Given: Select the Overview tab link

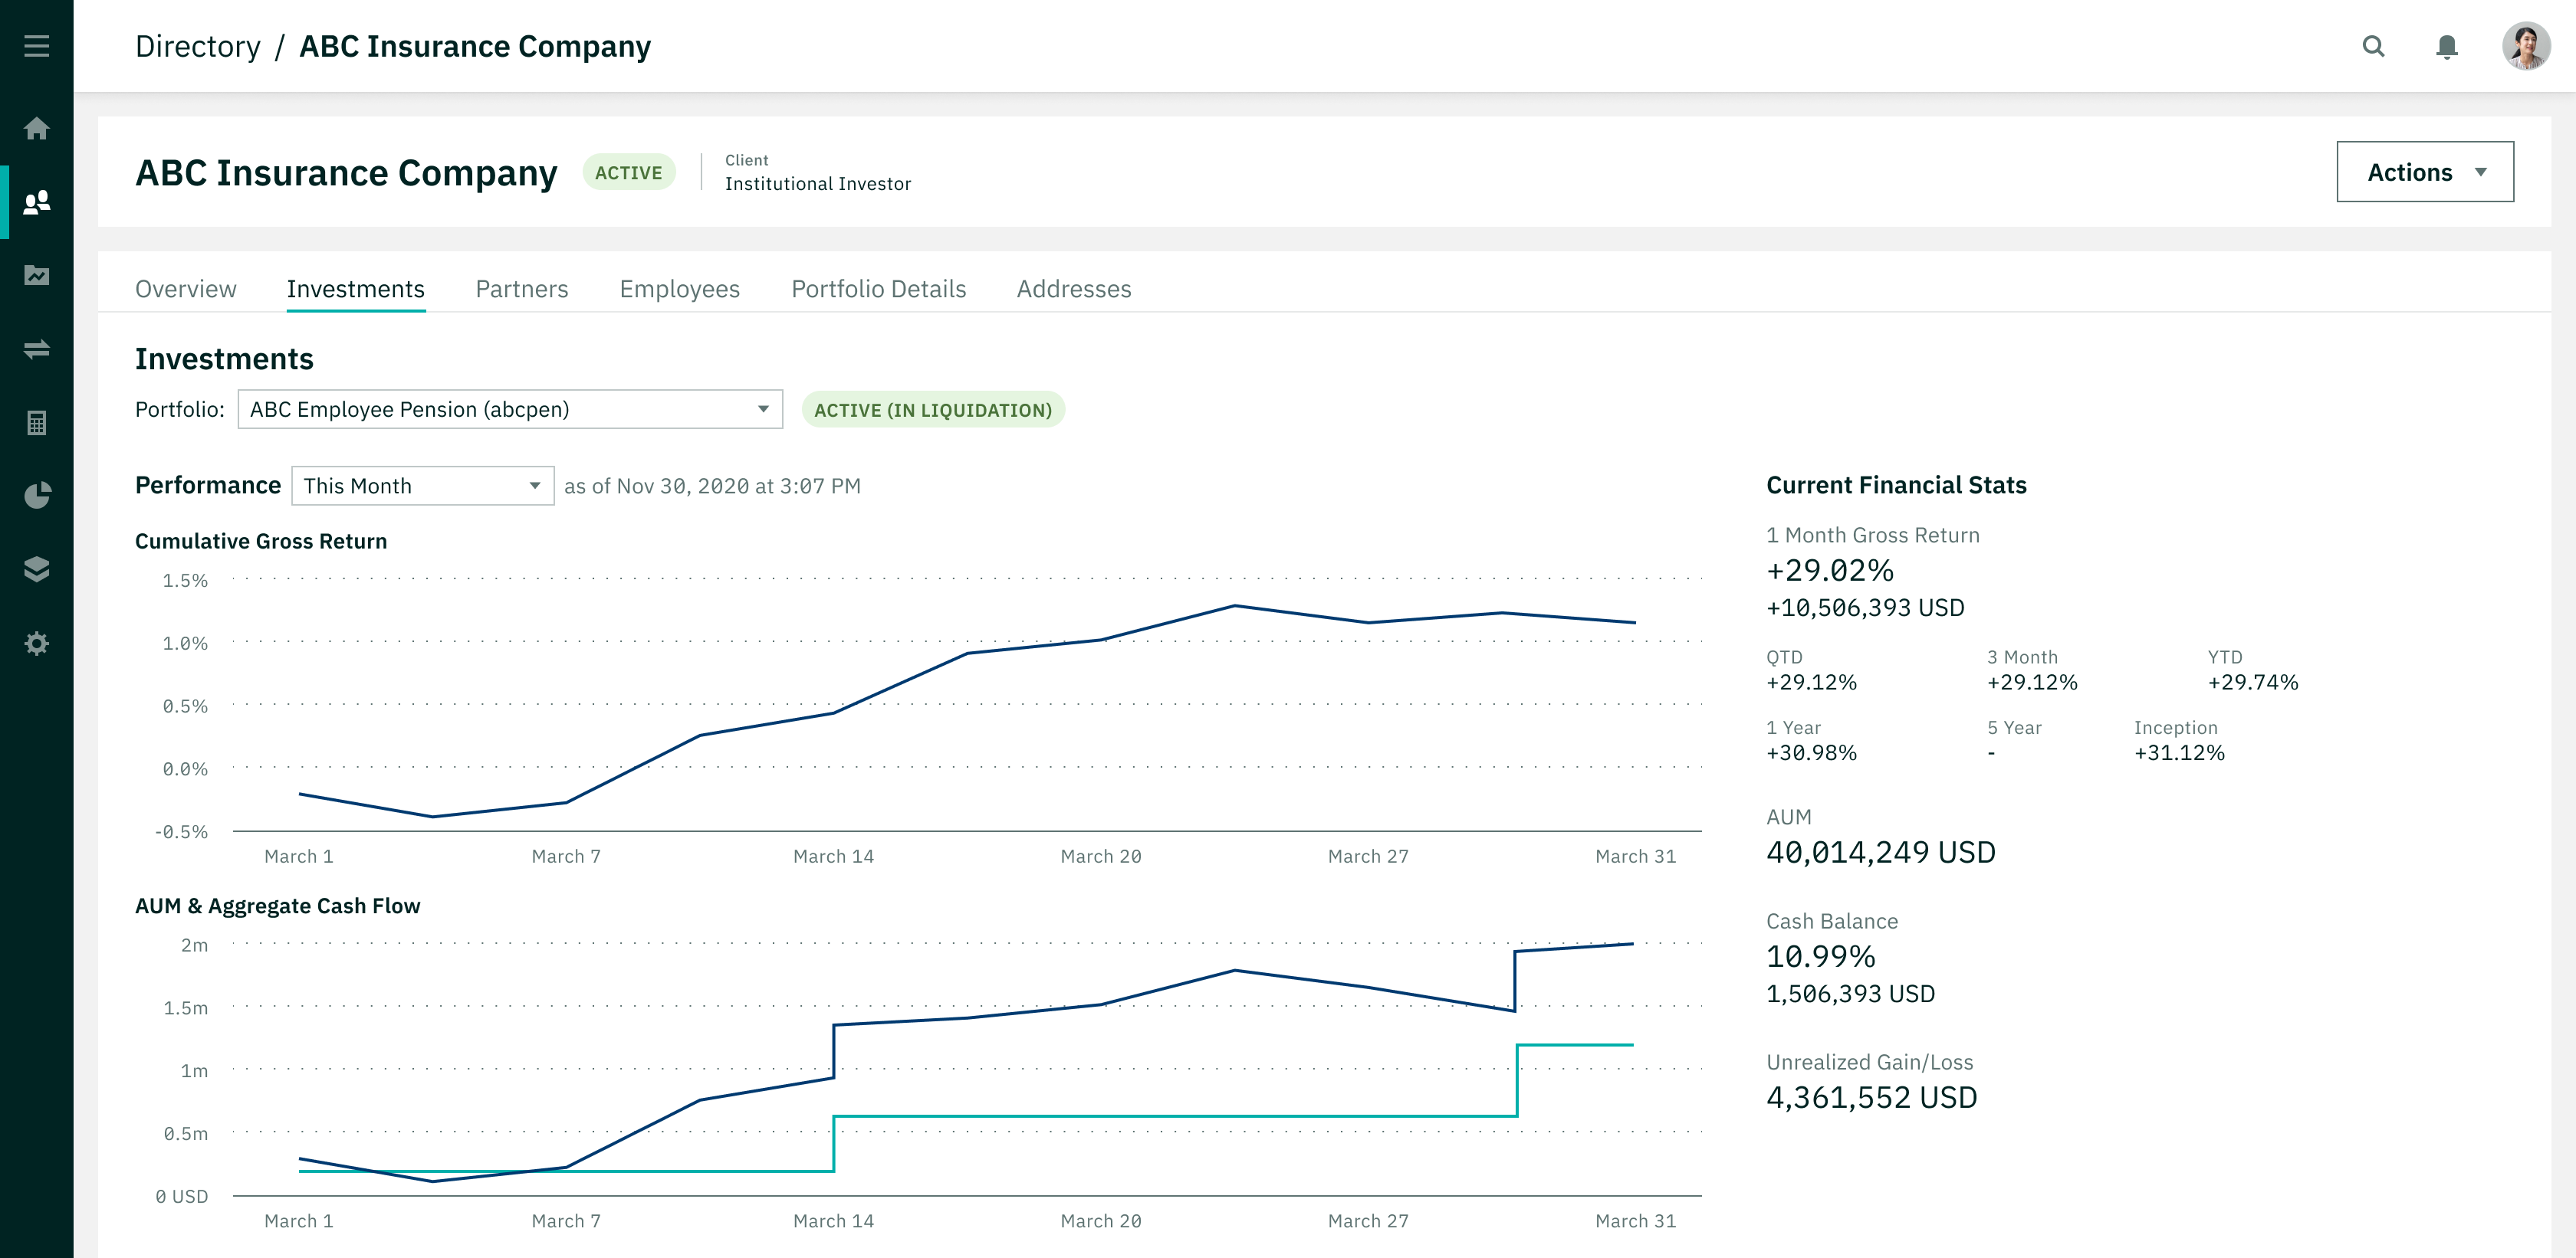Looking at the screenshot, I should click(x=186, y=289).
